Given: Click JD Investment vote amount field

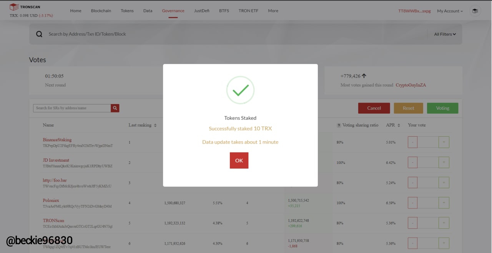Looking at the screenshot, I should point(428,162).
